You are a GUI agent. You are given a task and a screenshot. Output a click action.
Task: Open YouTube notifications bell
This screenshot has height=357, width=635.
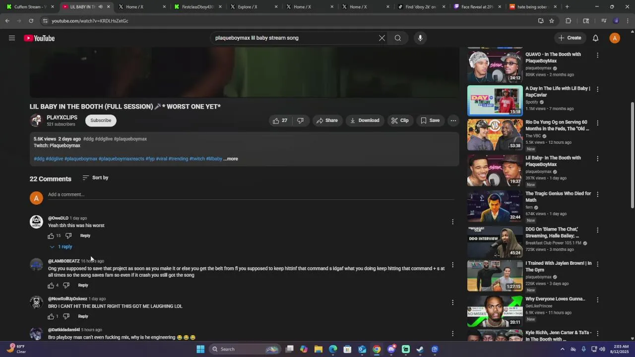point(596,38)
